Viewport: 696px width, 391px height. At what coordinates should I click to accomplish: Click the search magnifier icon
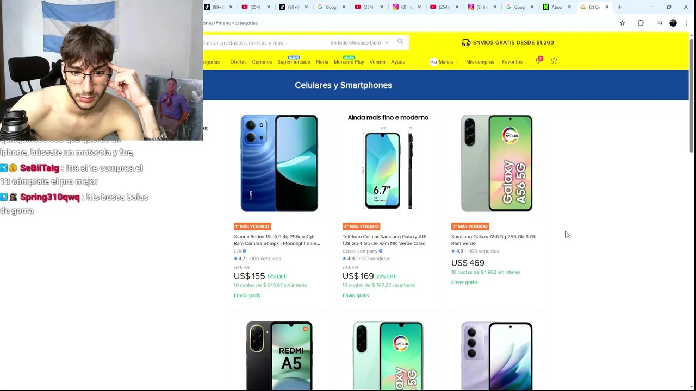pyautogui.click(x=400, y=42)
